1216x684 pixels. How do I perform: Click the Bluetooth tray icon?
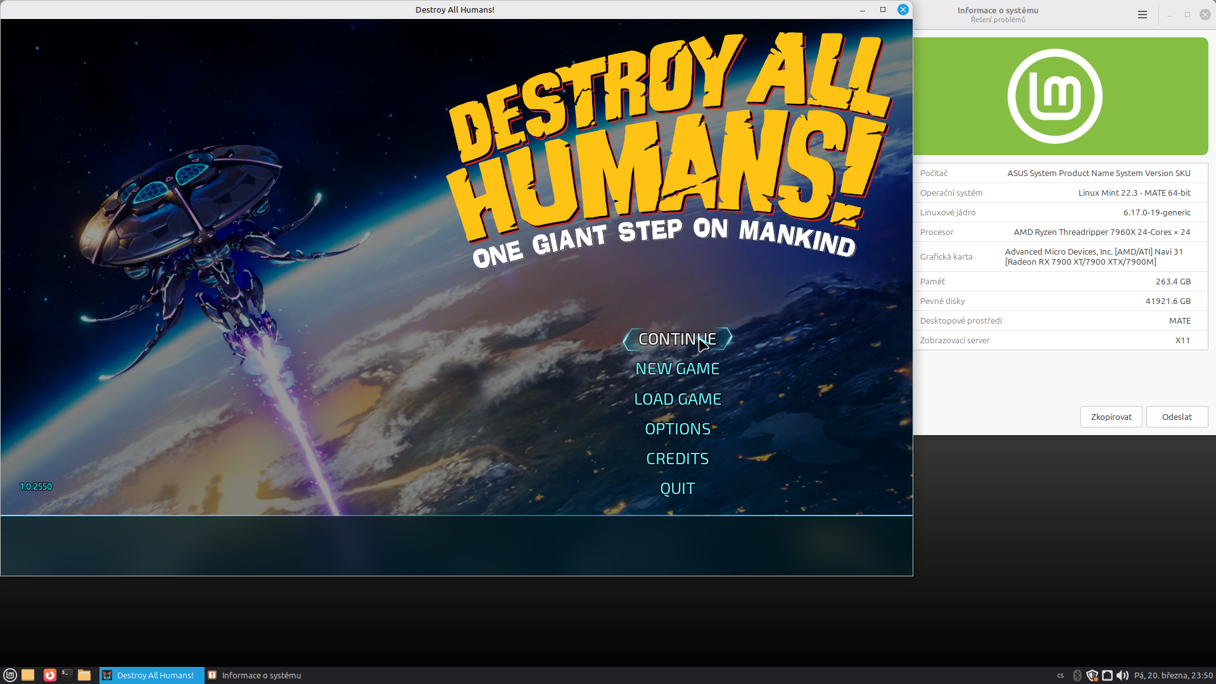click(x=1077, y=675)
